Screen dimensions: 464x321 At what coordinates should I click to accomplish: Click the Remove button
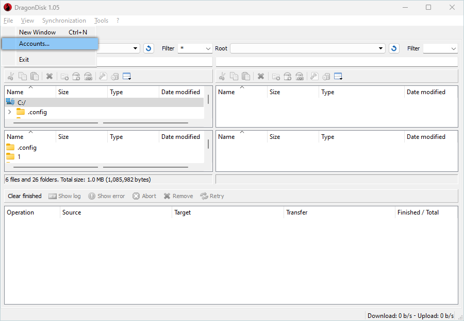pyautogui.click(x=178, y=196)
